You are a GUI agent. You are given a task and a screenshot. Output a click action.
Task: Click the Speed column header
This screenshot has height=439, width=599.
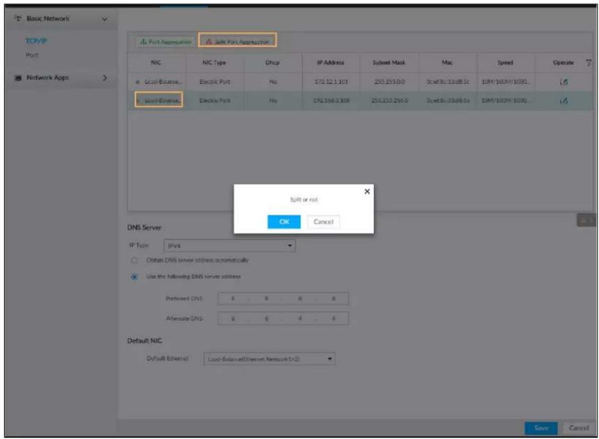tap(505, 62)
